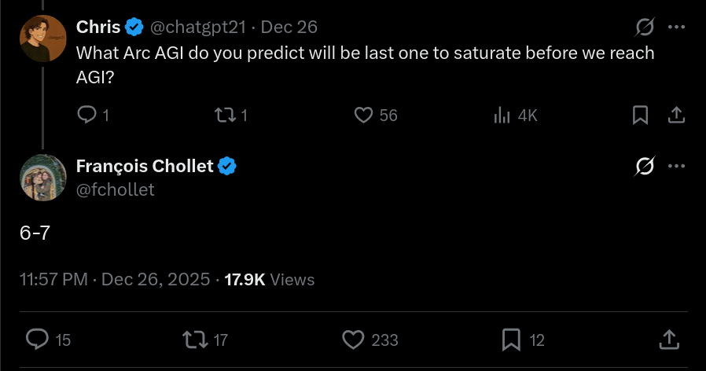Screen dimensions: 706x371
Task: Like François Chollet's tweet with 233 likes
Action: 355,340
